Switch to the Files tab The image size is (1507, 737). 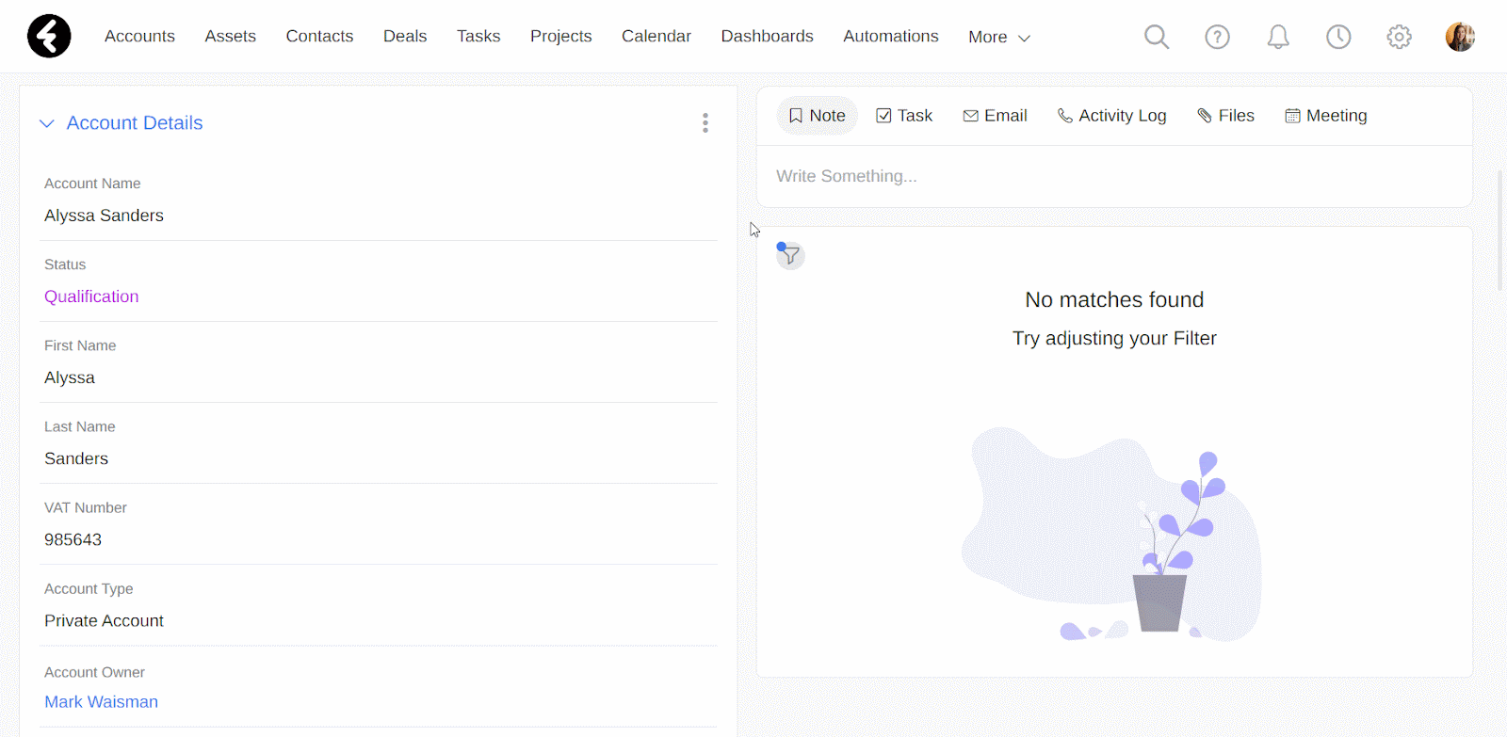tap(1225, 116)
